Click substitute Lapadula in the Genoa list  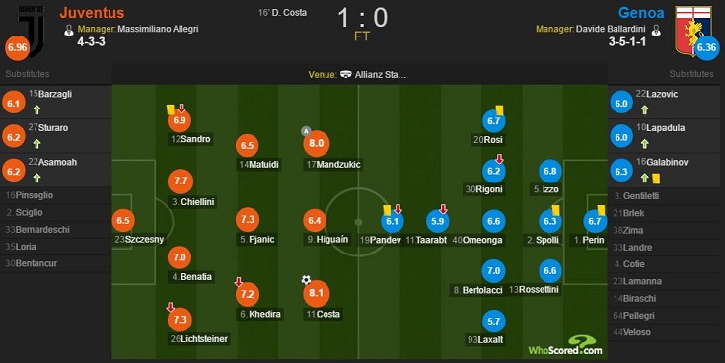pyautogui.click(x=661, y=128)
